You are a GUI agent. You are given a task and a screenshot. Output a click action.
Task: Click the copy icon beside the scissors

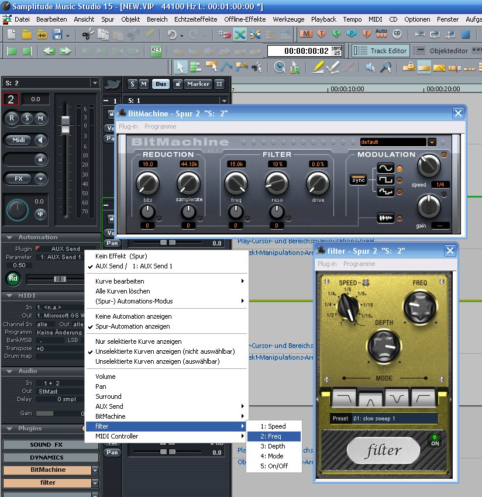point(103,34)
